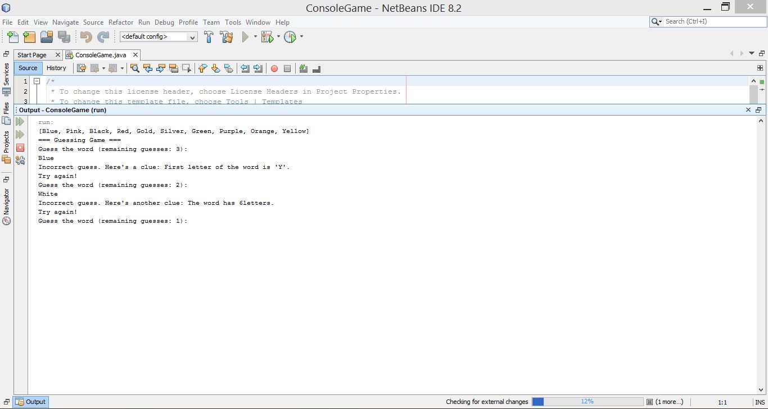Click the New File icon
Viewport: 768px width, 409px height.
pyautogui.click(x=12, y=37)
